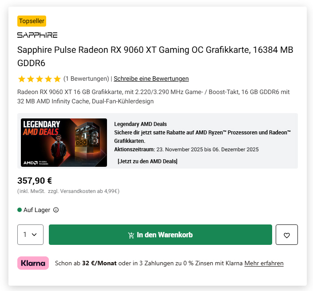Viewport: 313px width, 291px height.
Task: Click the (1 Bewertungen) review count
Action: point(86,79)
